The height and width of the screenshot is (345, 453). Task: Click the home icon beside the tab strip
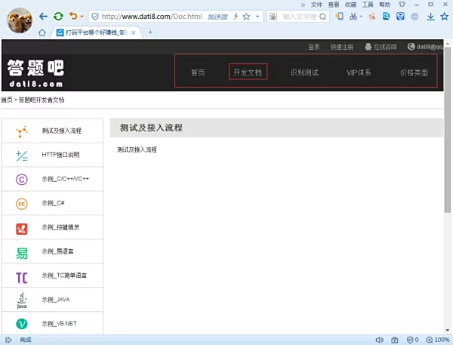pyautogui.click(x=42, y=32)
